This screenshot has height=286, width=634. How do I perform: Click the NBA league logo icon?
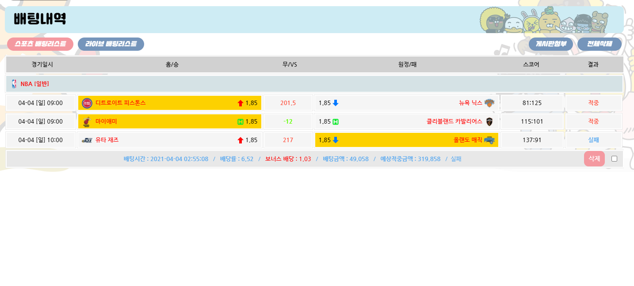coord(14,84)
